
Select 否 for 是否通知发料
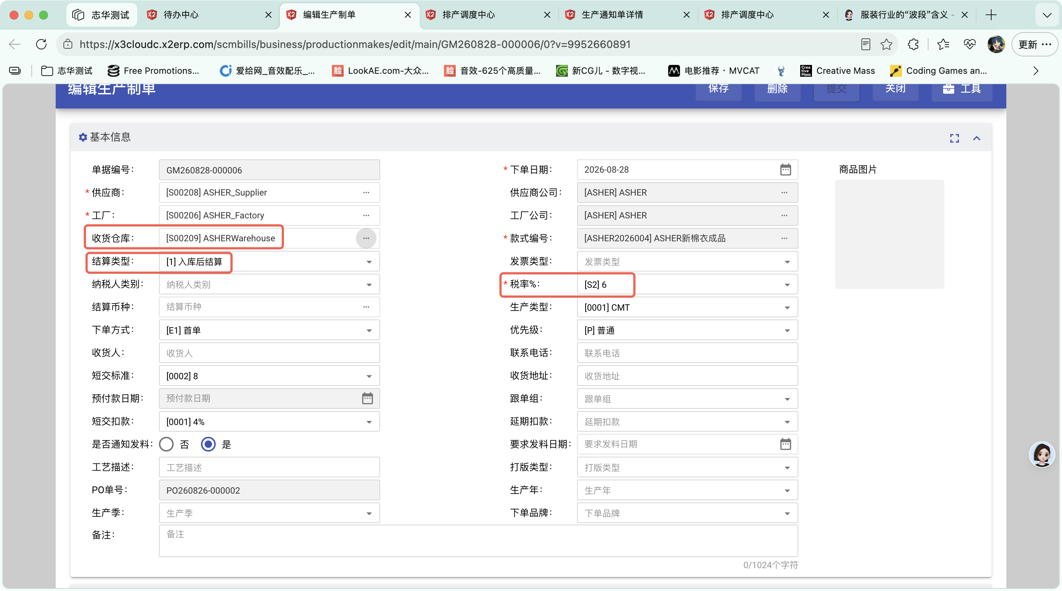click(x=167, y=444)
